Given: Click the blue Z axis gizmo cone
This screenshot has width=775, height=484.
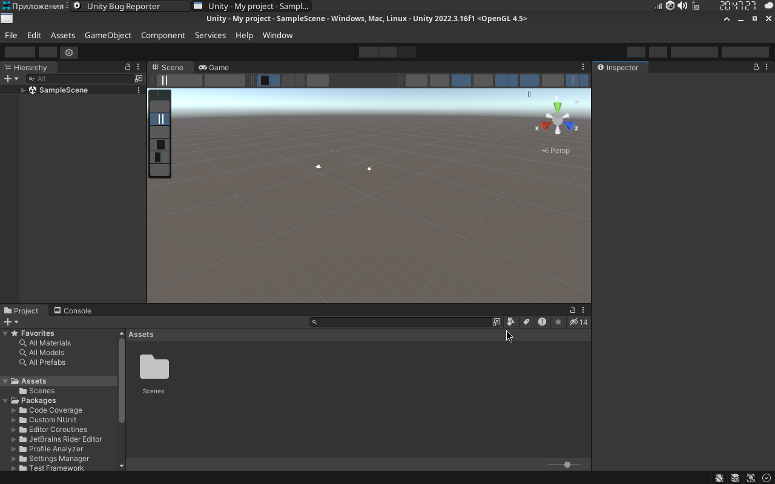Looking at the screenshot, I should pos(569,126).
